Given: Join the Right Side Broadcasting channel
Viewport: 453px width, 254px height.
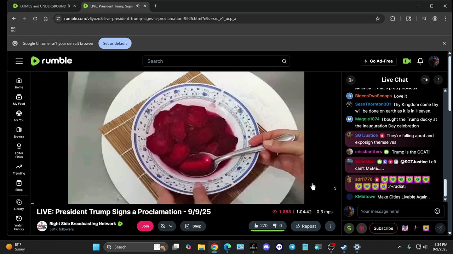Looking at the screenshot, I should point(145,226).
